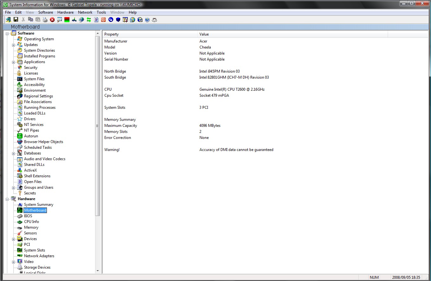Click the blue question mark help icon

click(x=147, y=20)
